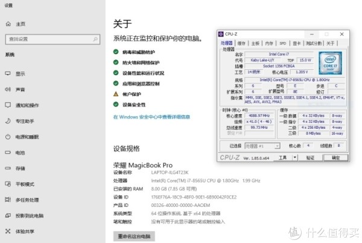This screenshot has width=362, height=243.
Task: Click the 代号 value Kaby Lake-U/Y
Action: (x=262, y=60)
